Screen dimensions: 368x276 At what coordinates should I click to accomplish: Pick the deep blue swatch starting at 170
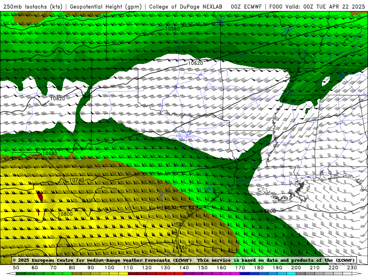pos(245,273)
